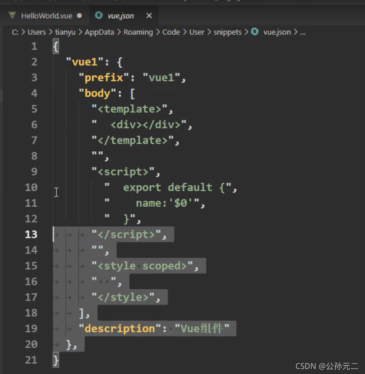Viewport: 365px width, 374px height.
Task: Expand the snippets breadcrumb folder
Action: point(227,32)
